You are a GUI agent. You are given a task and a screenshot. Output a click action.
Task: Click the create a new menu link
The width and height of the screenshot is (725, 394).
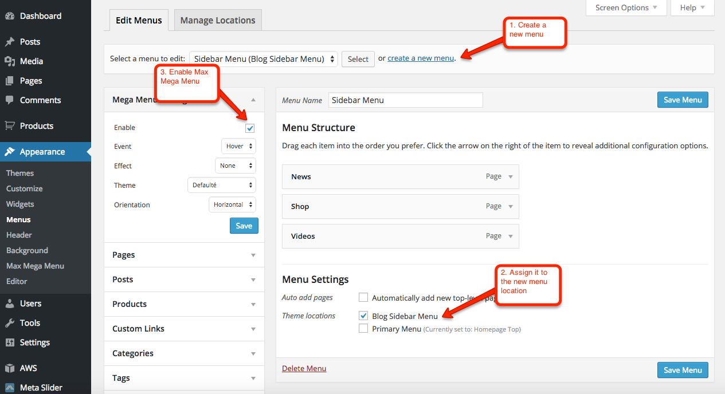pyautogui.click(x=421, y=58)
